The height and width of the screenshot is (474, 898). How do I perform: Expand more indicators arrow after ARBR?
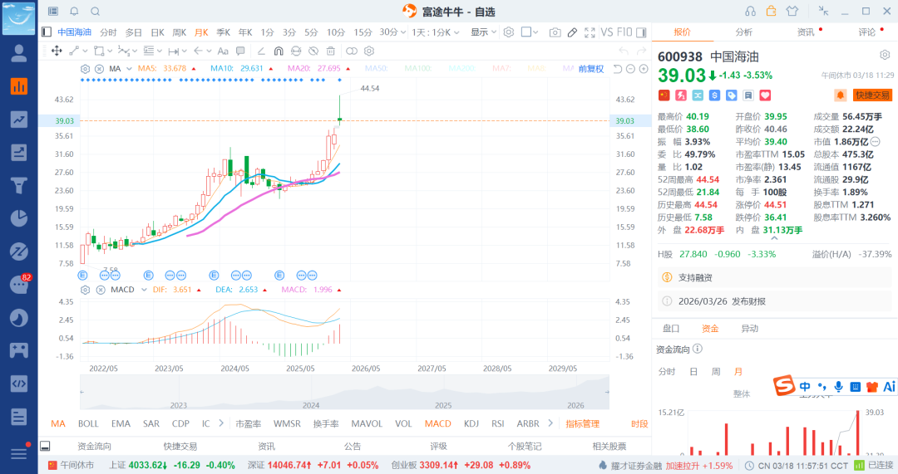[x=550, y=423]
